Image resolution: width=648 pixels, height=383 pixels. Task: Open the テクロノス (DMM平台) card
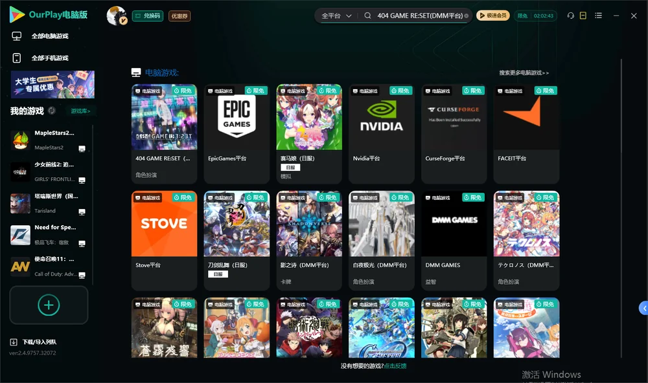tap(526, 241)
